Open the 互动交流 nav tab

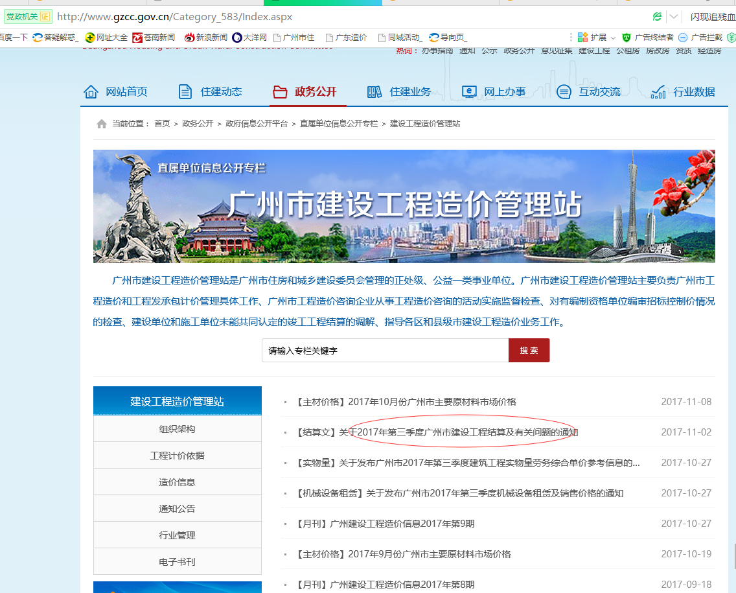coord(589,91)
